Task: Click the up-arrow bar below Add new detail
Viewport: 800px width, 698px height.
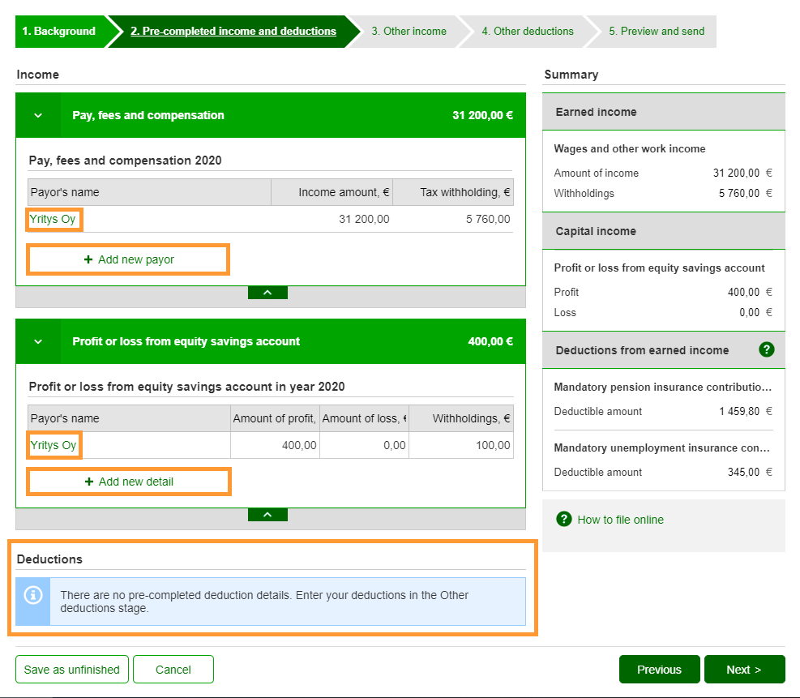Action: pyautogui.click(x=267, y=515)
